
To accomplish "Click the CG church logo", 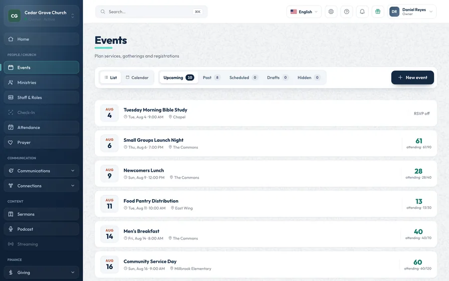I will click(x=14, y=16).
